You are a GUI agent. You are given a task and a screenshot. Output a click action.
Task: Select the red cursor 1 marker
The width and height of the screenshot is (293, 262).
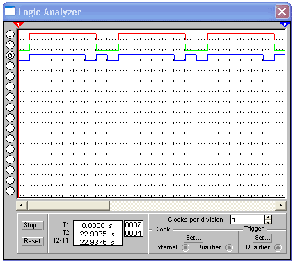[x=18, y=24]
